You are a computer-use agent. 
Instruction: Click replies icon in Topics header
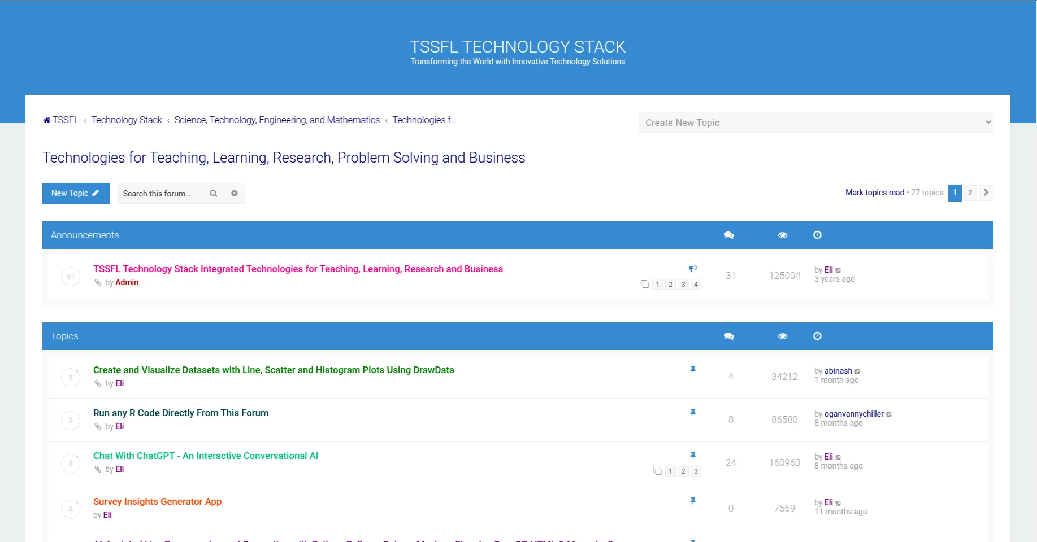pos(729,336)
